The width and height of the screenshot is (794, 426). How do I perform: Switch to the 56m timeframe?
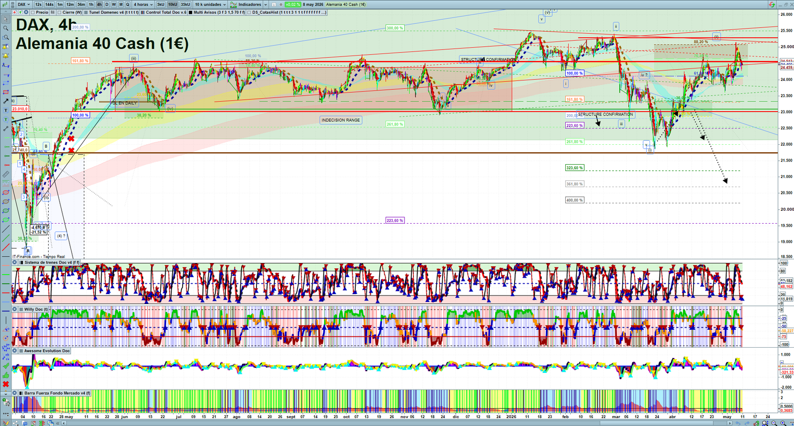(81, 4)
